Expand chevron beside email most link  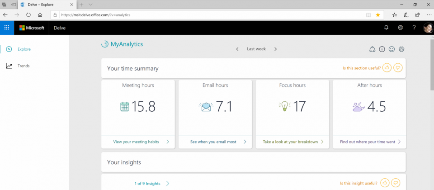pos(245,142)
